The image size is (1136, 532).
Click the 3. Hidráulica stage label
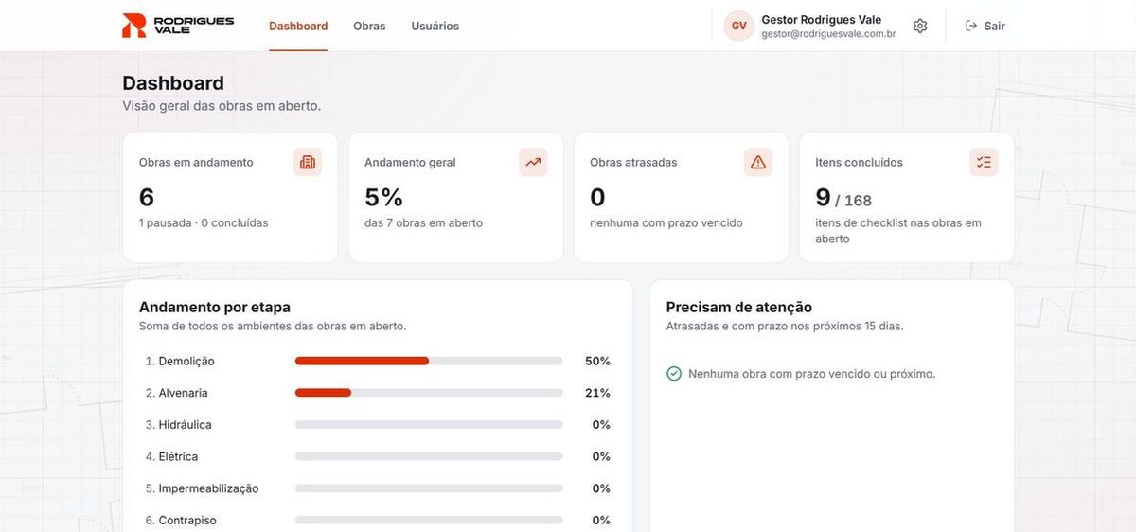[179, 425]
